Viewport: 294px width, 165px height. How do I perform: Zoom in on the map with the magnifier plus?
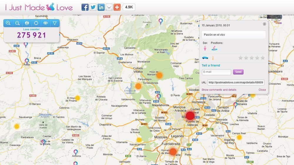coord(8,23)
